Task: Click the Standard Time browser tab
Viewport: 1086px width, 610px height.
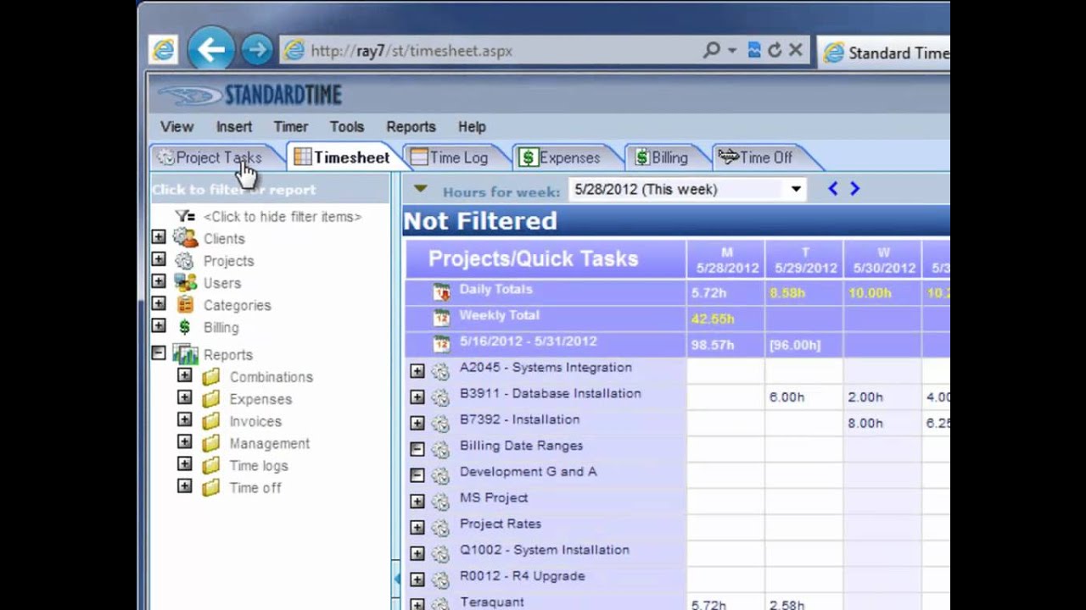Action: [885, 53]
